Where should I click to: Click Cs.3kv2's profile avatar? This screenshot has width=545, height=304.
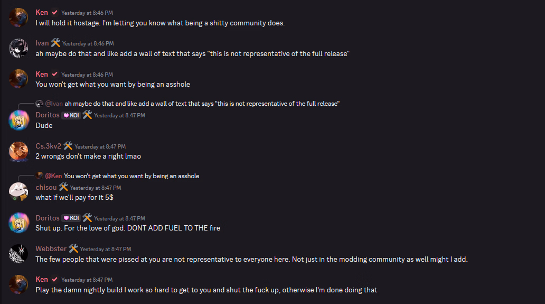(18, 152)
